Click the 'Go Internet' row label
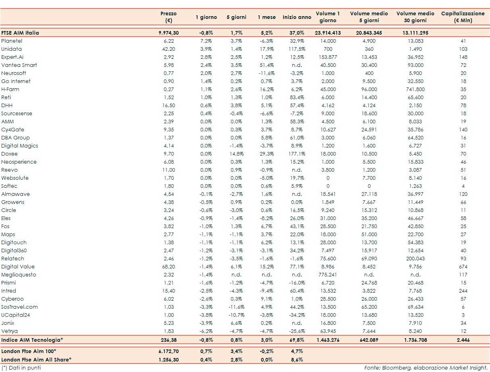The image size is (490, 372). click(x=16, y=81)
